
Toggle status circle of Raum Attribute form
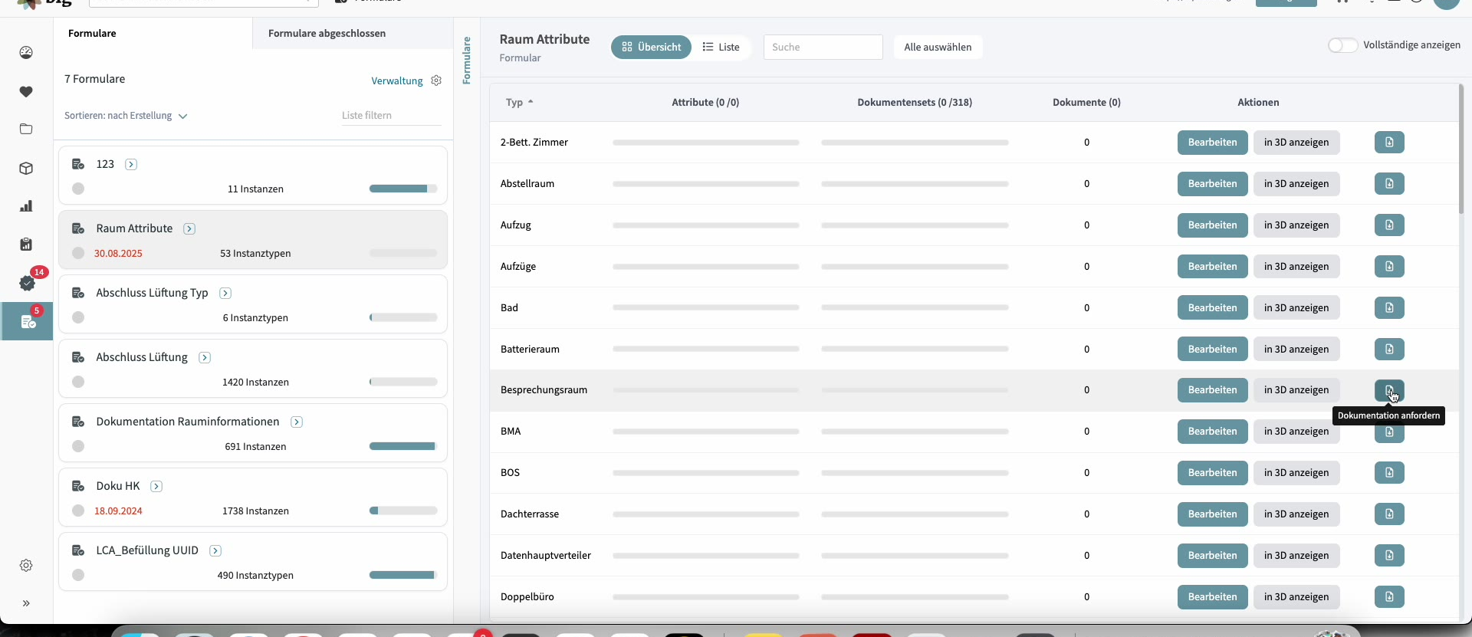click(x=78, y=253)
